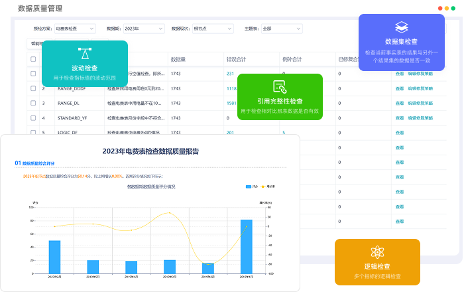This screenshot has height=292, width=464.
Task: Open the 主题表 全部 dropdown
Action: tap(278, 29)
